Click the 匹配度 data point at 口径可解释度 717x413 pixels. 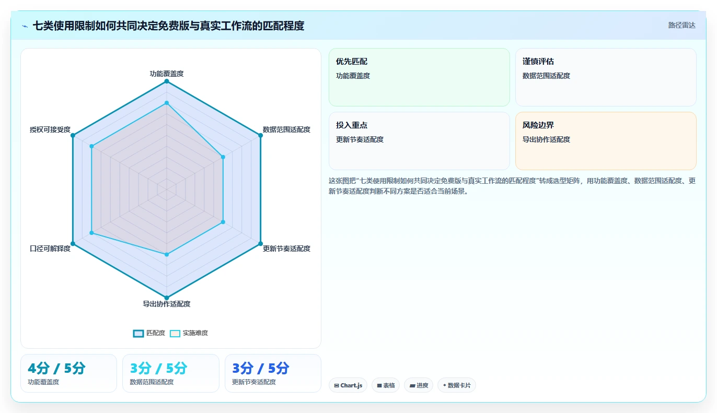click(x=73, y=244)
